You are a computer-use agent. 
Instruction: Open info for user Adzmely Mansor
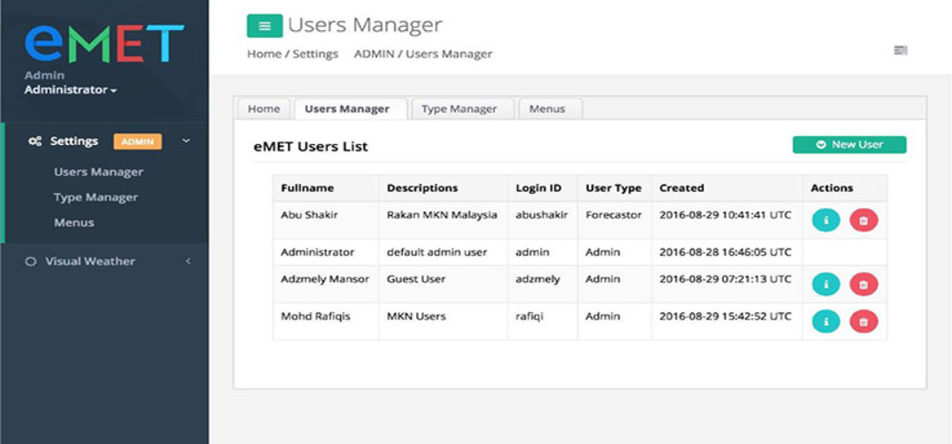[x=825, y=284]
